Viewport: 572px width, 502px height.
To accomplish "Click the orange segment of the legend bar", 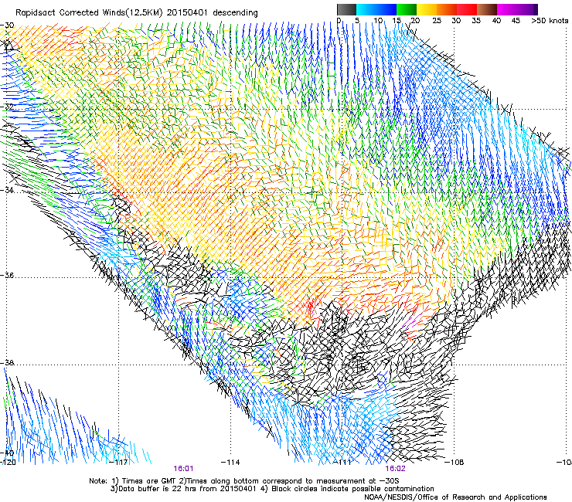I will (x=447, y=9).
